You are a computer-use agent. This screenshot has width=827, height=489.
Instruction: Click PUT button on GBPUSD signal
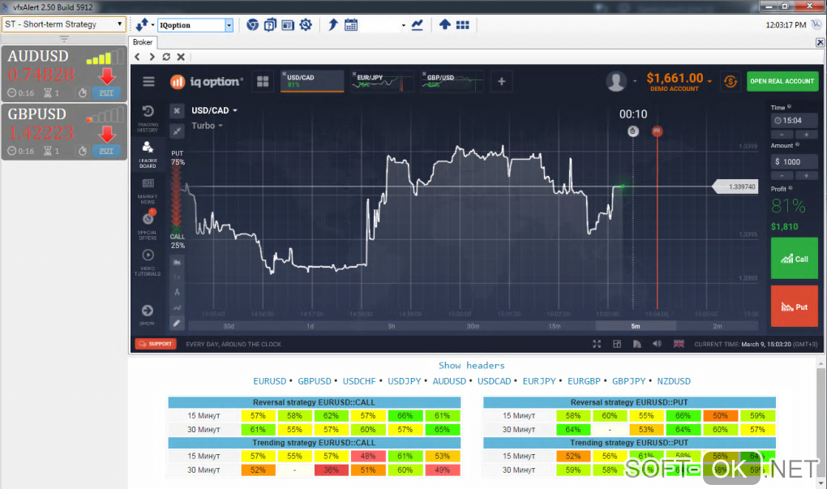(x=106, y=151)
